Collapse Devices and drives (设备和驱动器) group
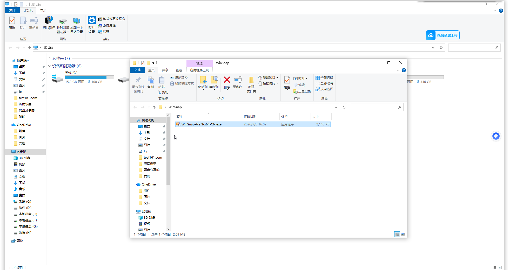509x270 pixels. tap(50, 66)
